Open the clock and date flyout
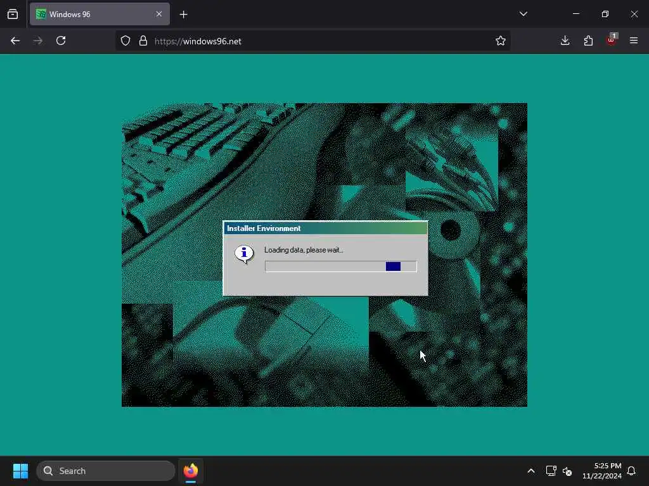 (x=602, y=471)
